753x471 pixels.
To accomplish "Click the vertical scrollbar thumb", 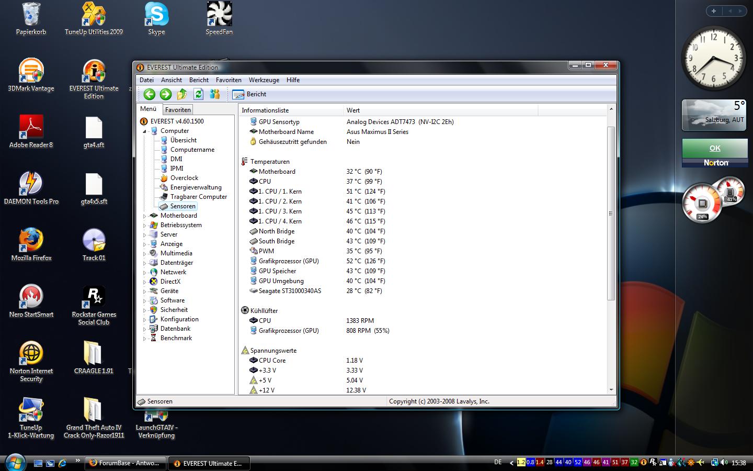I will pos(611,214).
